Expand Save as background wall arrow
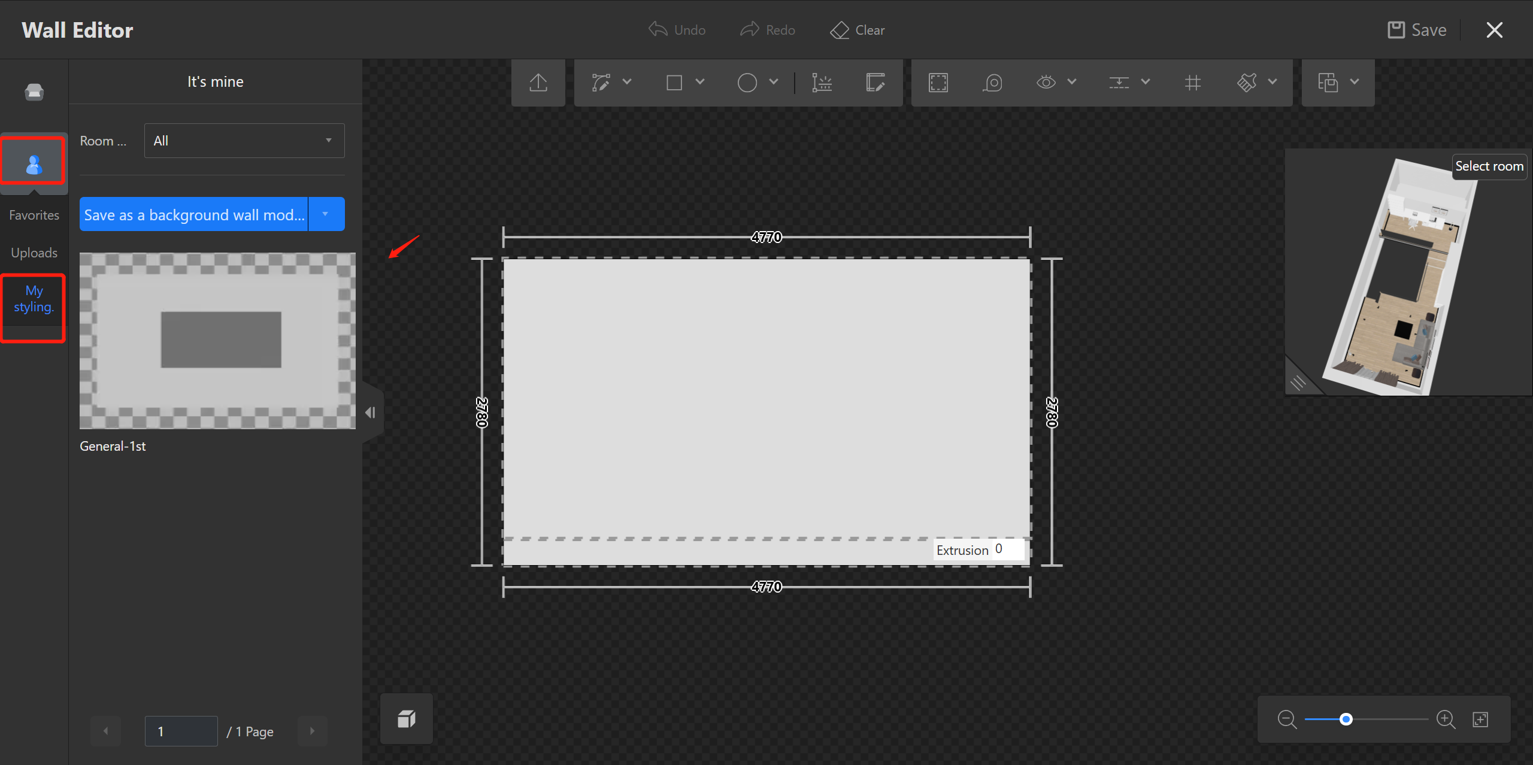The width and height of the screenshot is (1533, 765). pyautogui.click(x=326, y=214)
